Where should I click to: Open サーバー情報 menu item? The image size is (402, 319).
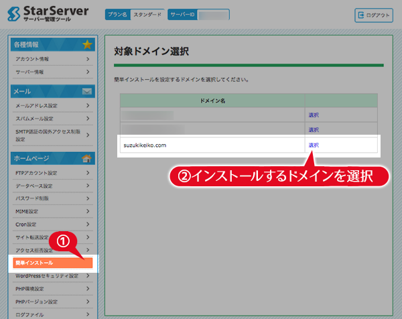click(52, 72)
